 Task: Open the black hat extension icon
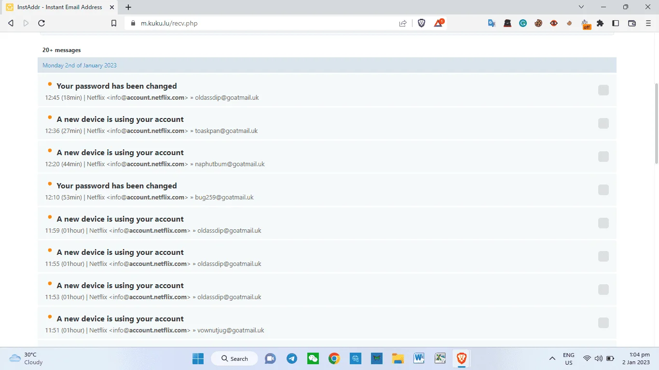click(x=508, y=23)
